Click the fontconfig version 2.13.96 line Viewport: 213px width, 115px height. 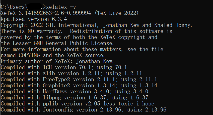point(84,110)
